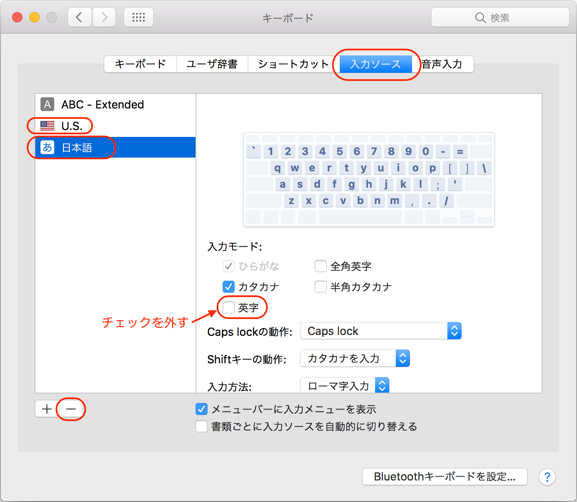Click the Bluetoothキーボードを設定 button
Viewport: 577px width, 502px height.
(x=444, y=477)
